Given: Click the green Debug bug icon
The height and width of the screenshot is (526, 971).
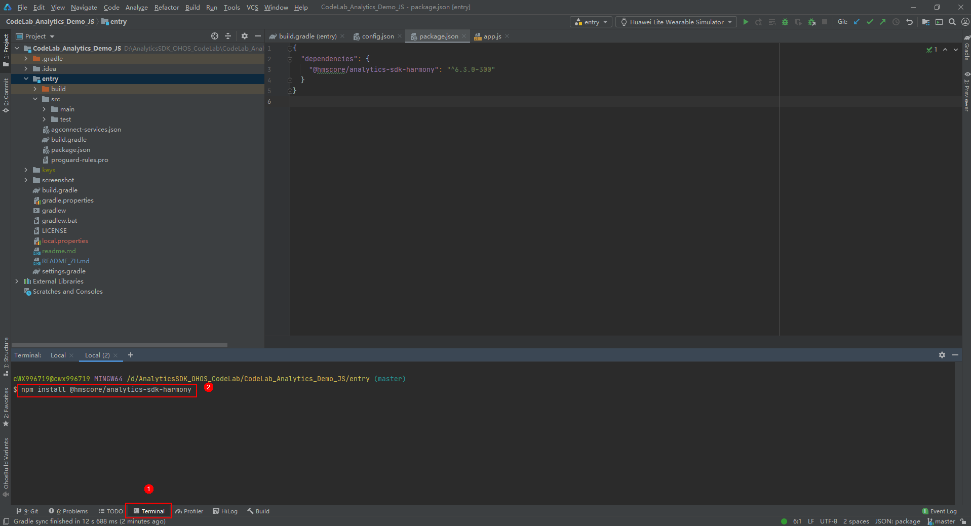Looking at the screenshot, I should (x=785, y=22).
